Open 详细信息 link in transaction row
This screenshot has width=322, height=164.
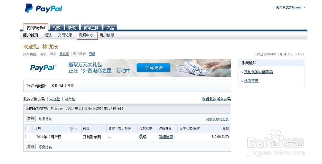[x=166, y=137]
